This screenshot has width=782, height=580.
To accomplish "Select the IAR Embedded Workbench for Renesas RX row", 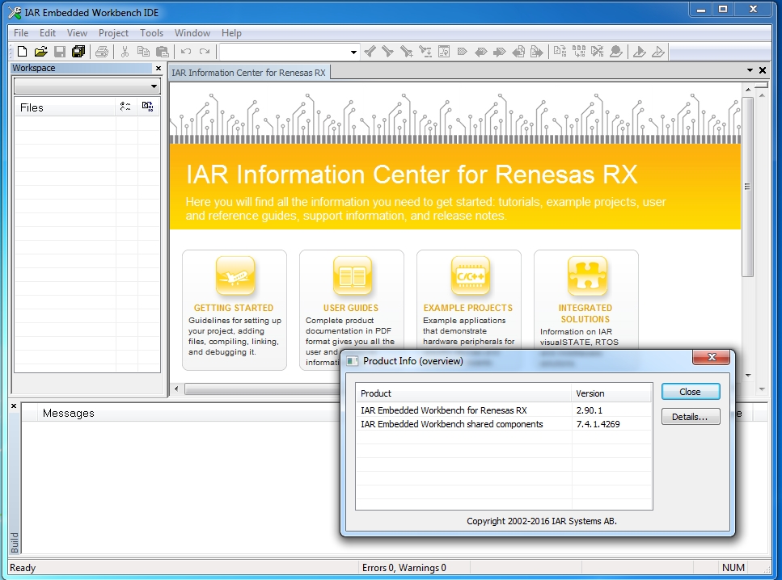I will tap(504, 410).
